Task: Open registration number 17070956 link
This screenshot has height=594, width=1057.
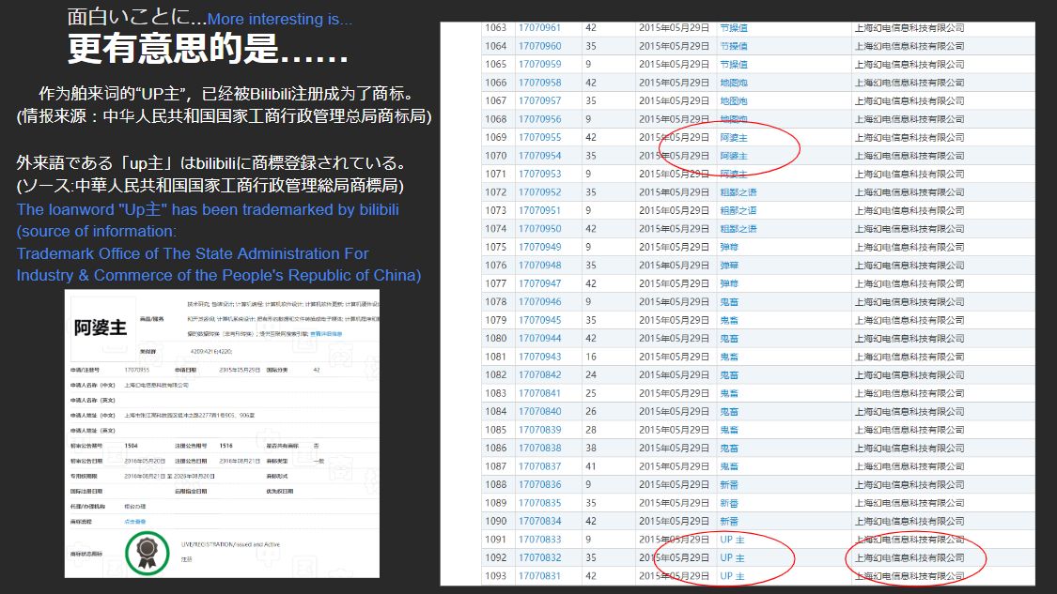Action: pyautogui.click(x=539, y=118)
